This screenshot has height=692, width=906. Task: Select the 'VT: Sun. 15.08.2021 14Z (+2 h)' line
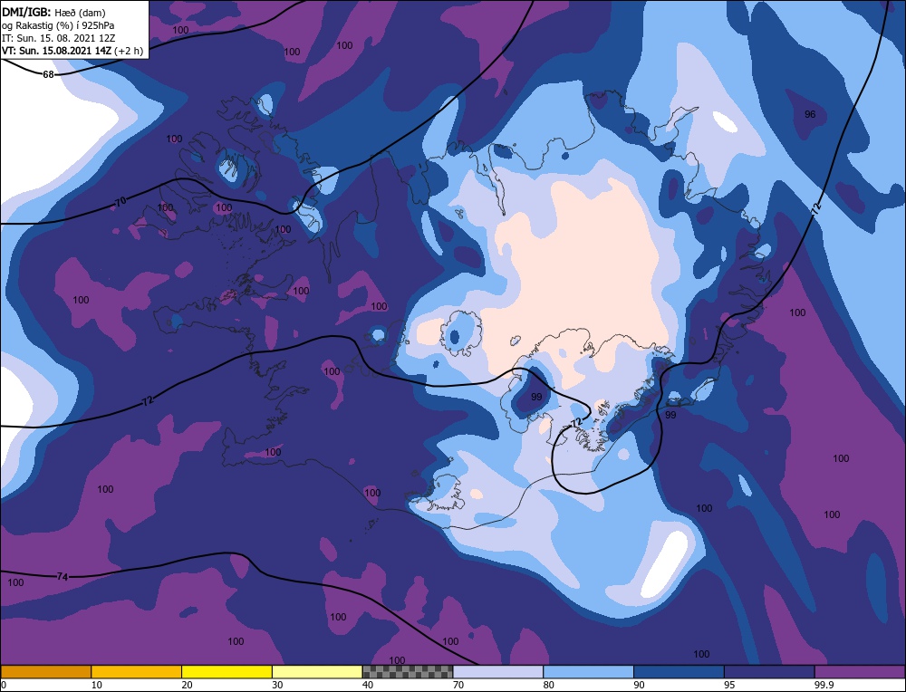[x=72, y=50]
